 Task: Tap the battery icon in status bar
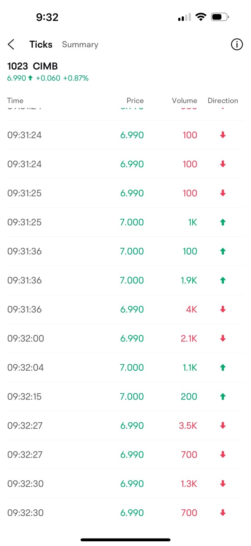click(x=220, y=17)
